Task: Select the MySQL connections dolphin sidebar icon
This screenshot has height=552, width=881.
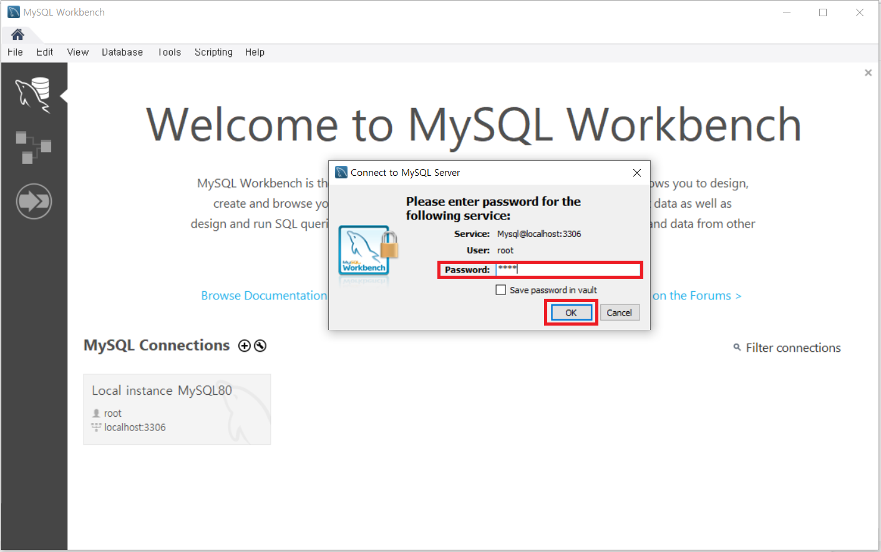Action: coord(33,95)
